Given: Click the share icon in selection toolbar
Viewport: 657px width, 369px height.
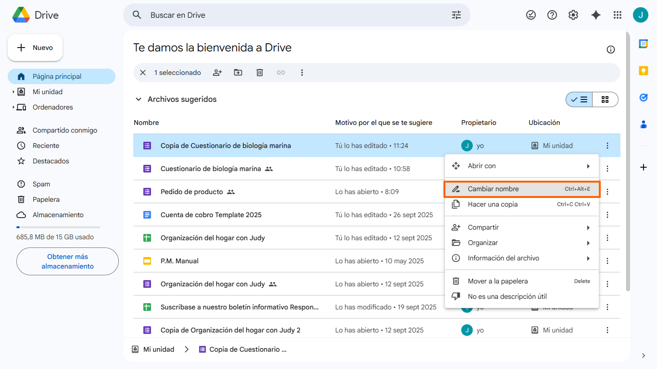Looking at the screenshot, I should [217, 73].
